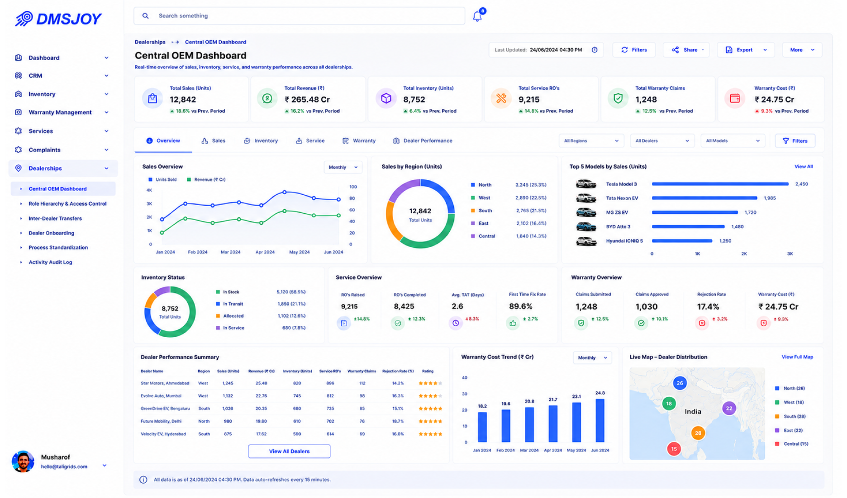Switch to the Dealer Performance tab
847x498 pixels.
tap(423, 141)
